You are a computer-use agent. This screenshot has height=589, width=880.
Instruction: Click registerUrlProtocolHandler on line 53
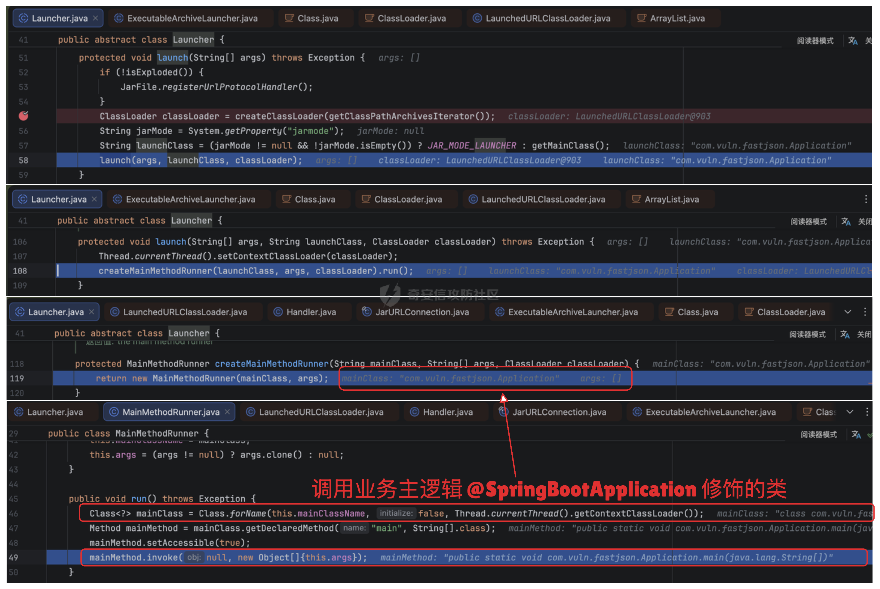point(230,87)
